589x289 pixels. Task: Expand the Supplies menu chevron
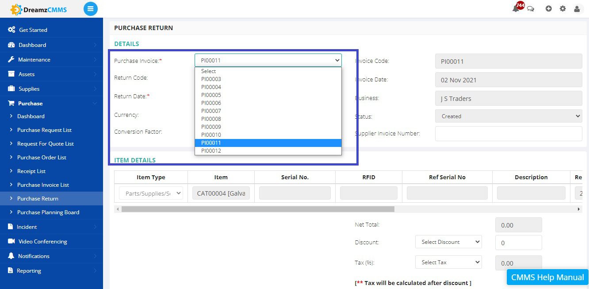[95, 89]
